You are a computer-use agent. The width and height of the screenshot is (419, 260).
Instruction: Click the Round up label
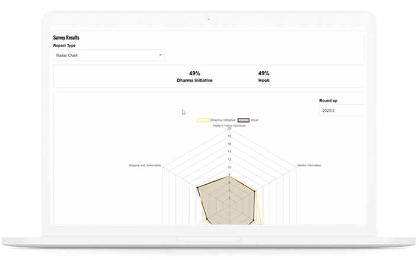point(328,101)
